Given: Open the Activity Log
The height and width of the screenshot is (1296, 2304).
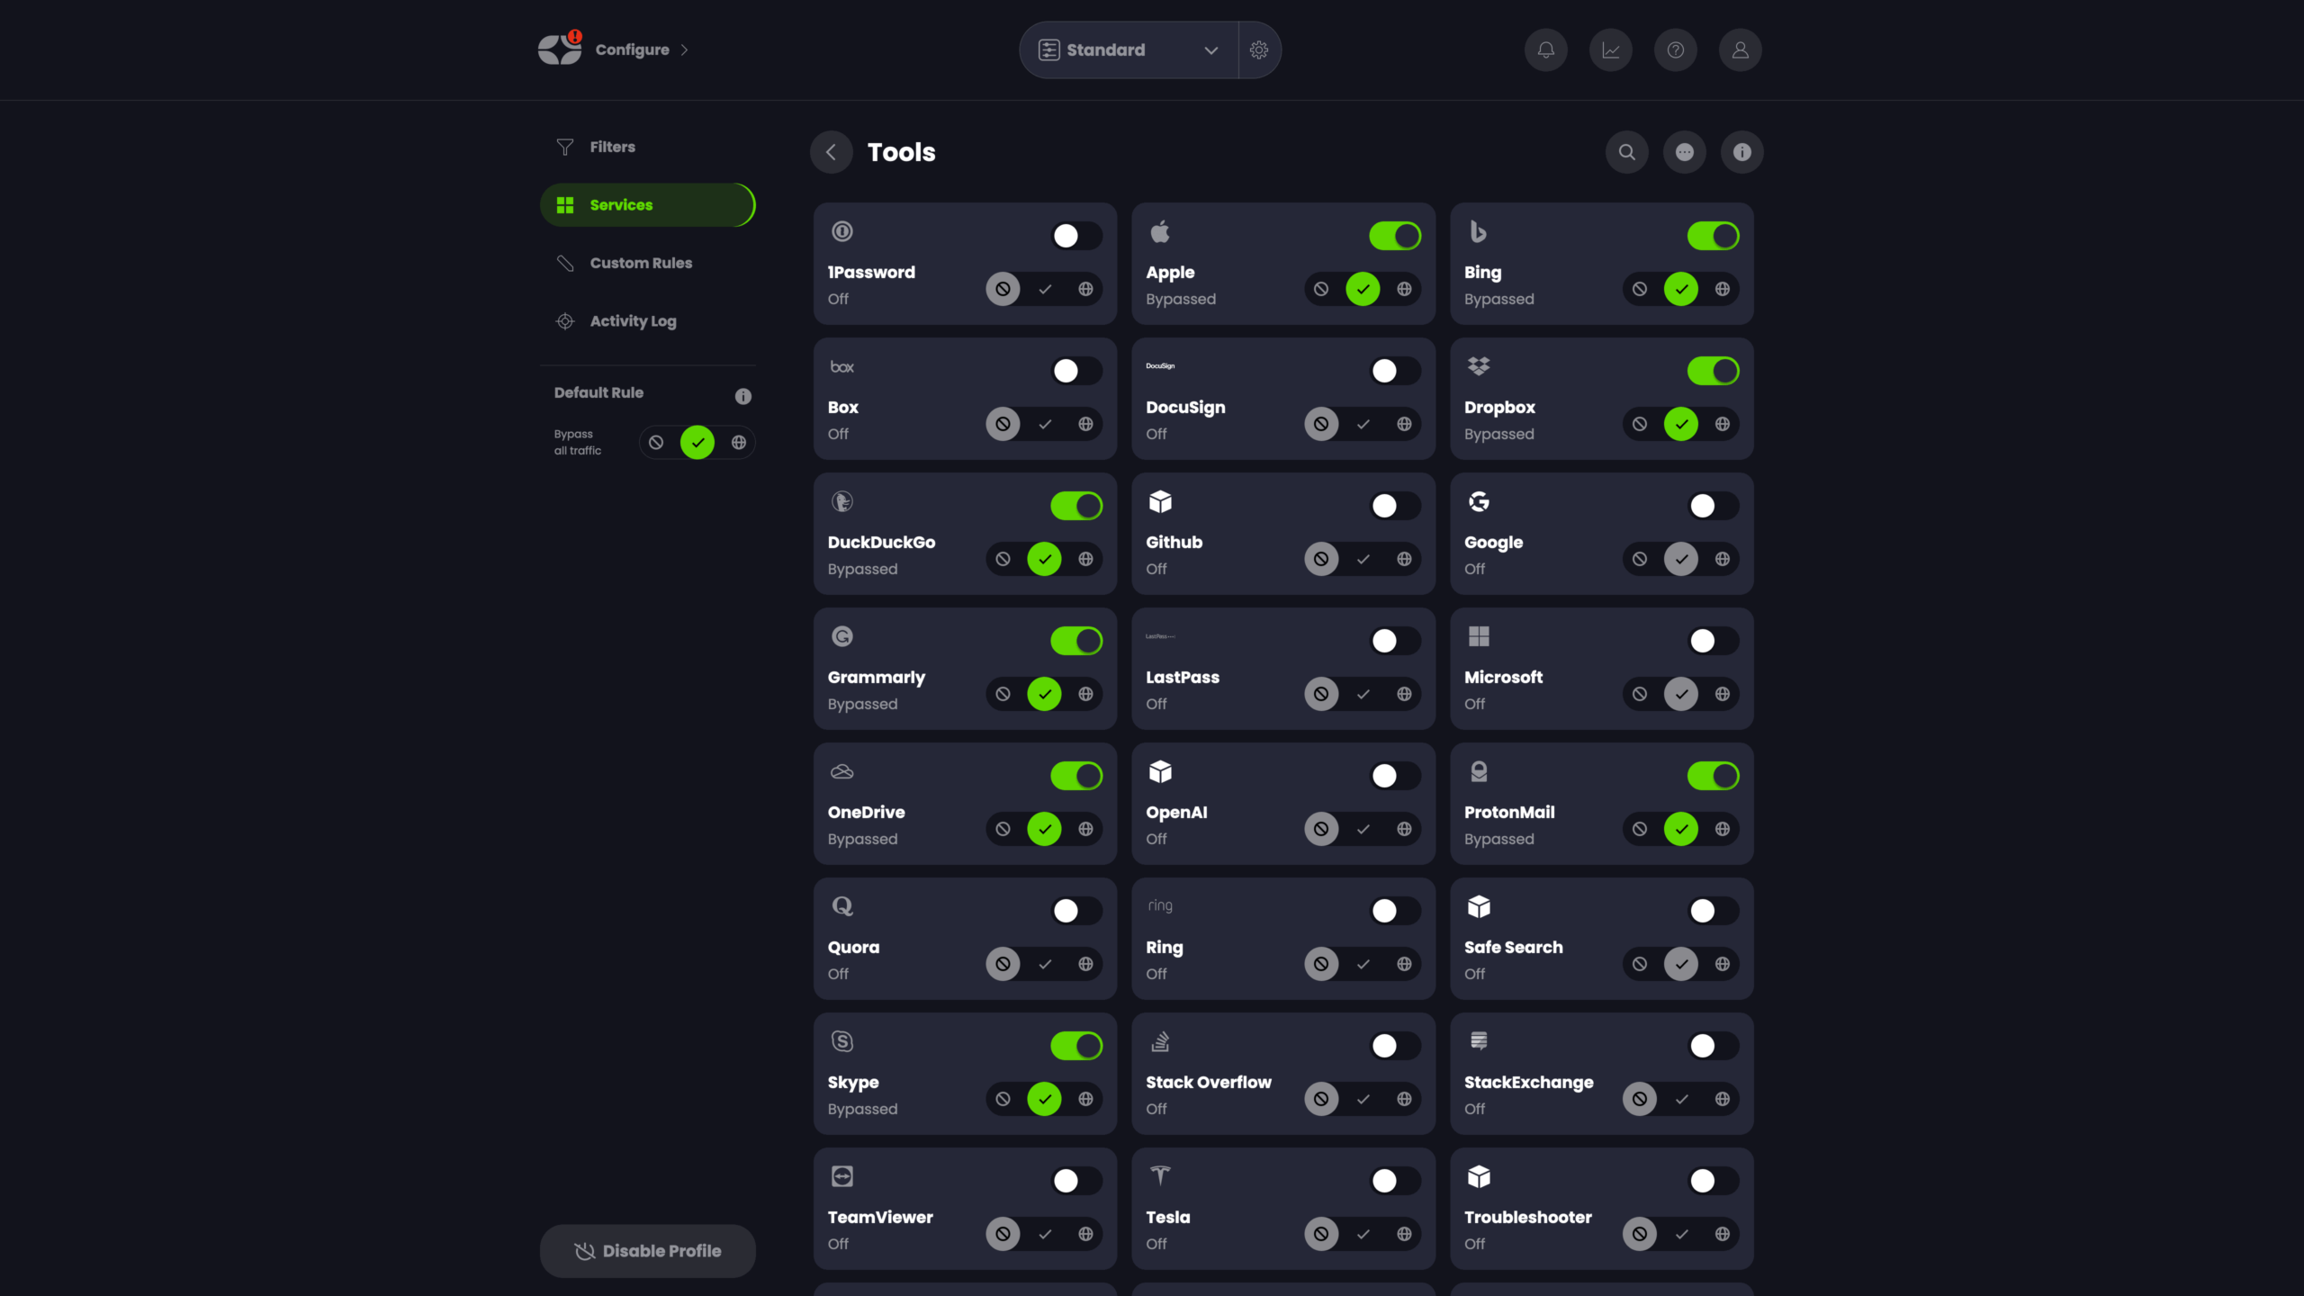Looking at the screenshot, I should [647, 321].
